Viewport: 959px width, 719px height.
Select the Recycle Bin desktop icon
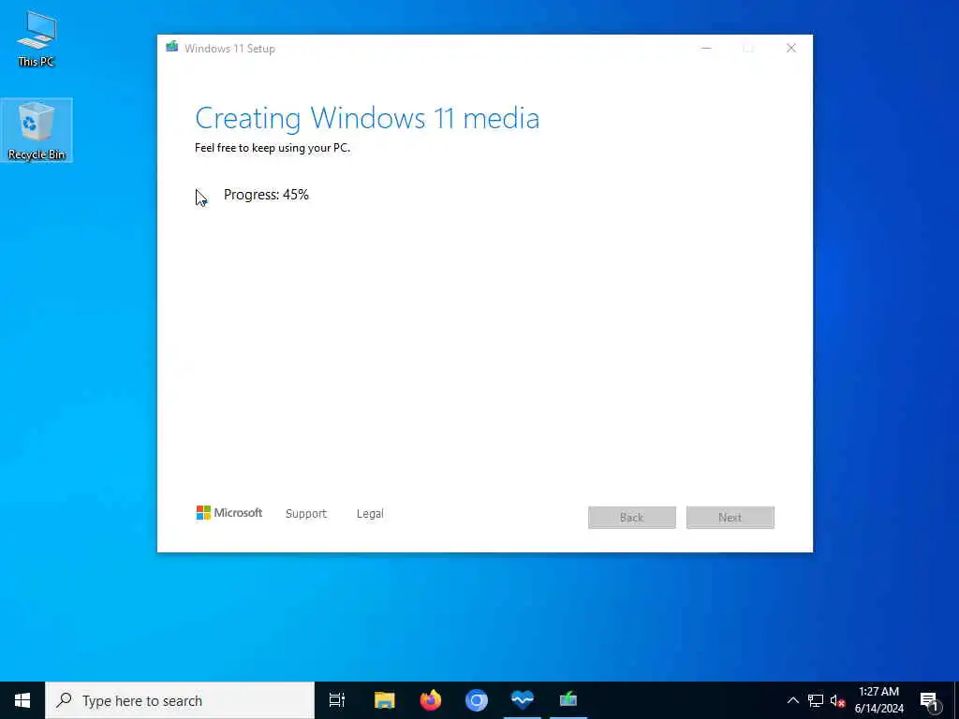coord(37,130)
